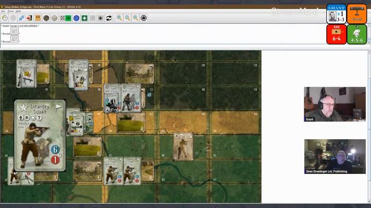Viewport: 371px width, 208px height.
Task: Open the orange chest toolbar icon
Action: click(x=38, y=18)
